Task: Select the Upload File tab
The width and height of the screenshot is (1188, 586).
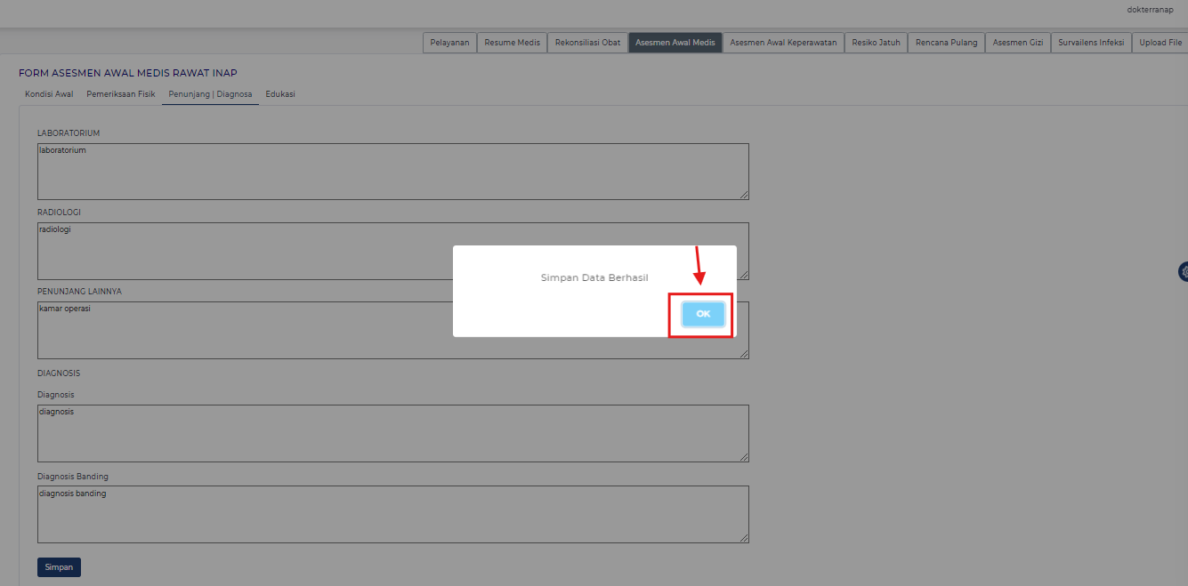Action: pyautogui.click(x=1160, y=43)
